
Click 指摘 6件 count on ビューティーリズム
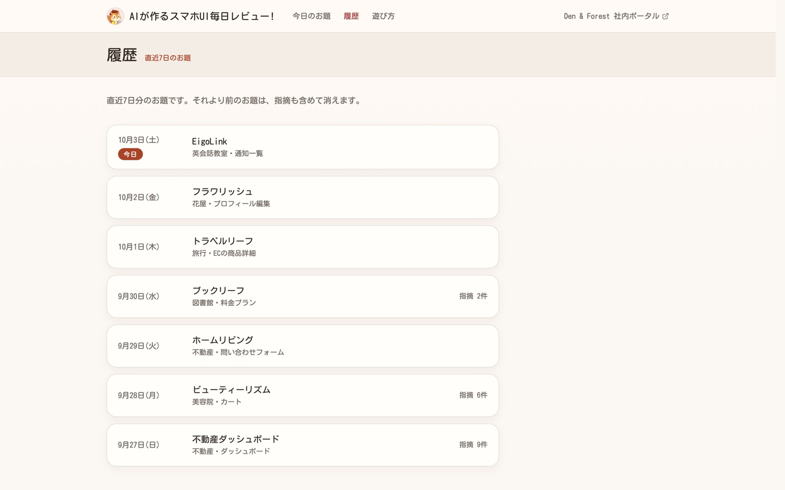(473, 395)
